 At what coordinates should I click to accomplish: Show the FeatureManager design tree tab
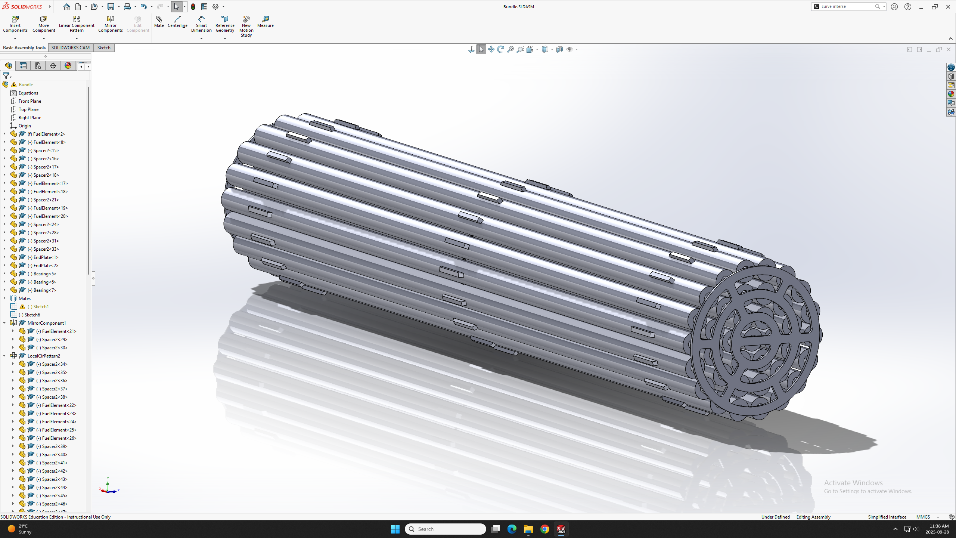click(8, 66)
